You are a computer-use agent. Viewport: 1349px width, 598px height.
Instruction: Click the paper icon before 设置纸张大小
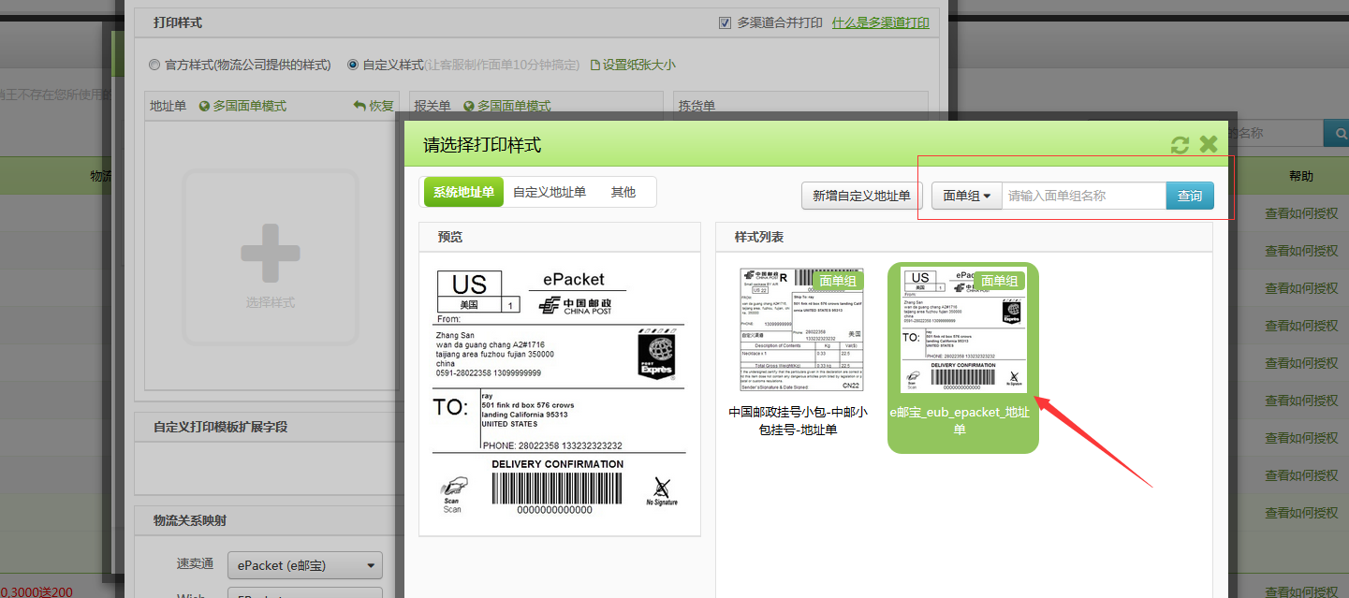(594, 65)
